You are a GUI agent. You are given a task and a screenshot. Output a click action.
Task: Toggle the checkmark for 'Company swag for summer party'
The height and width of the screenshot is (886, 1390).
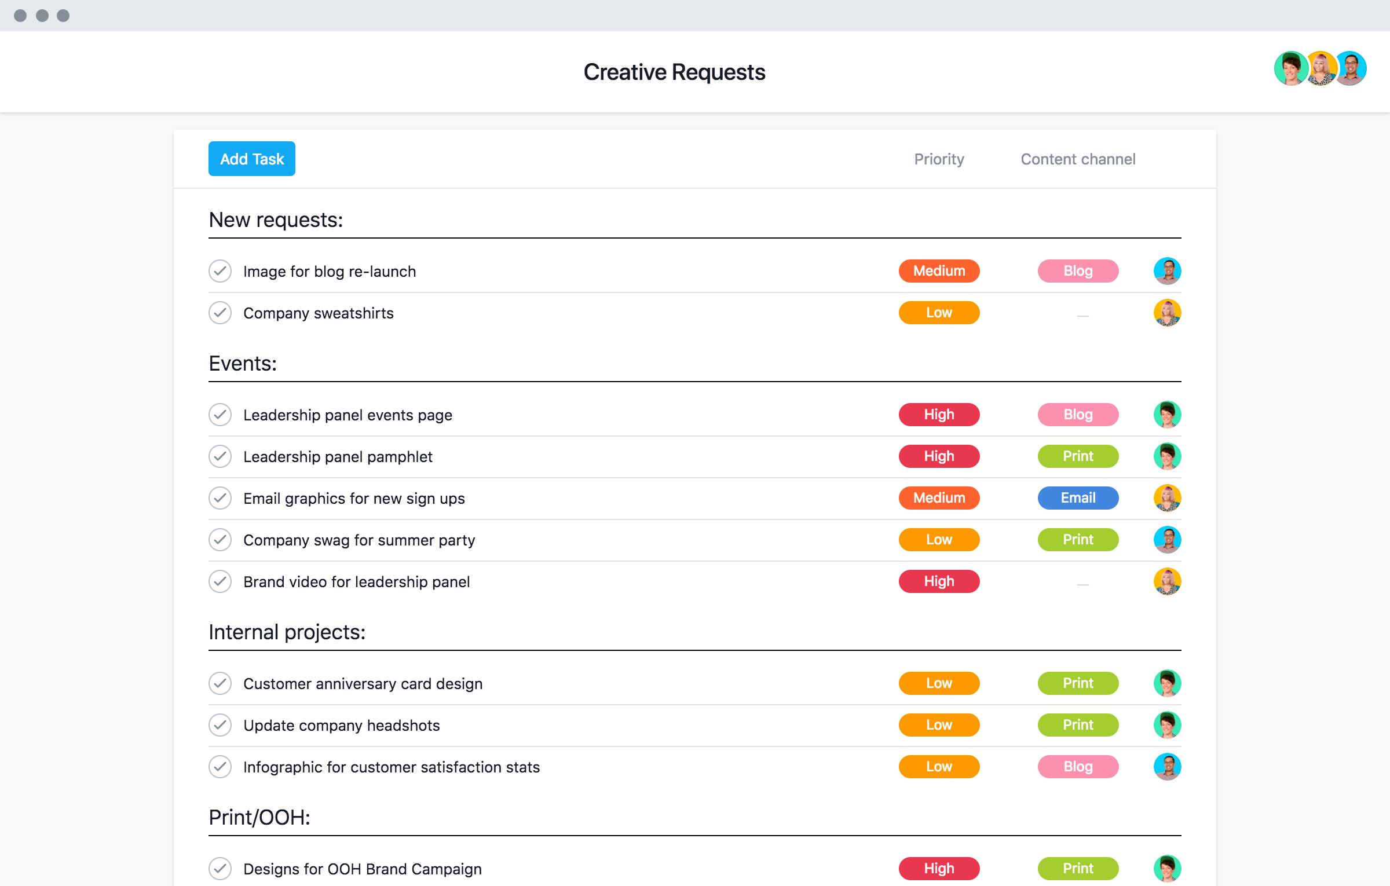click(220, 540)
